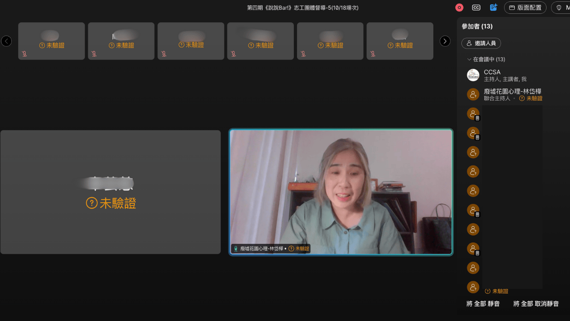
Task: Collapse the 在會議中 (13) section
Action: point(469,59)
